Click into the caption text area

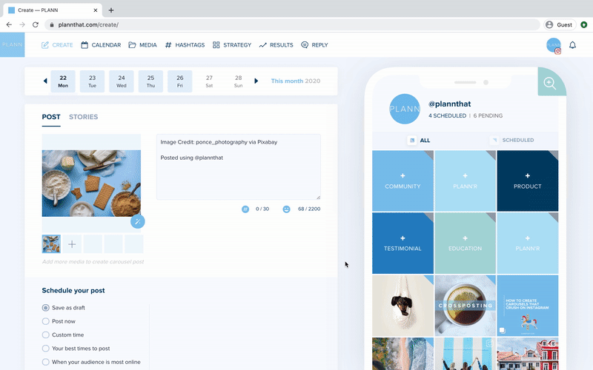239,166
